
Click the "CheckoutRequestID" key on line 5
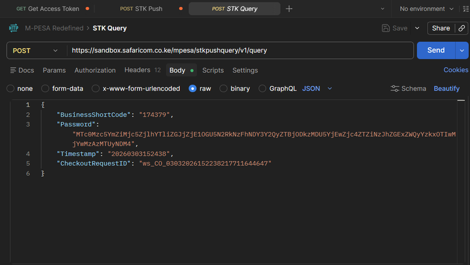tap(93, 163)
